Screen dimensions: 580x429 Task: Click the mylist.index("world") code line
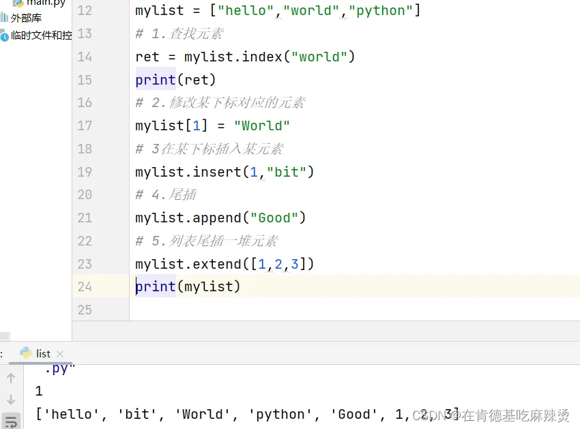[x=245, y=57]
